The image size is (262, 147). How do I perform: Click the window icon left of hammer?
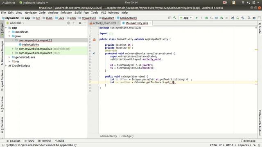[x=169, y=18]
